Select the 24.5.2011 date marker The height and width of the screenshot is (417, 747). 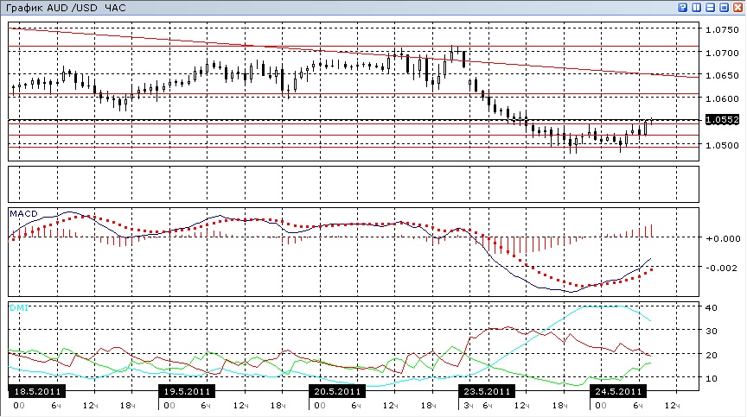[x=618, y=391]
